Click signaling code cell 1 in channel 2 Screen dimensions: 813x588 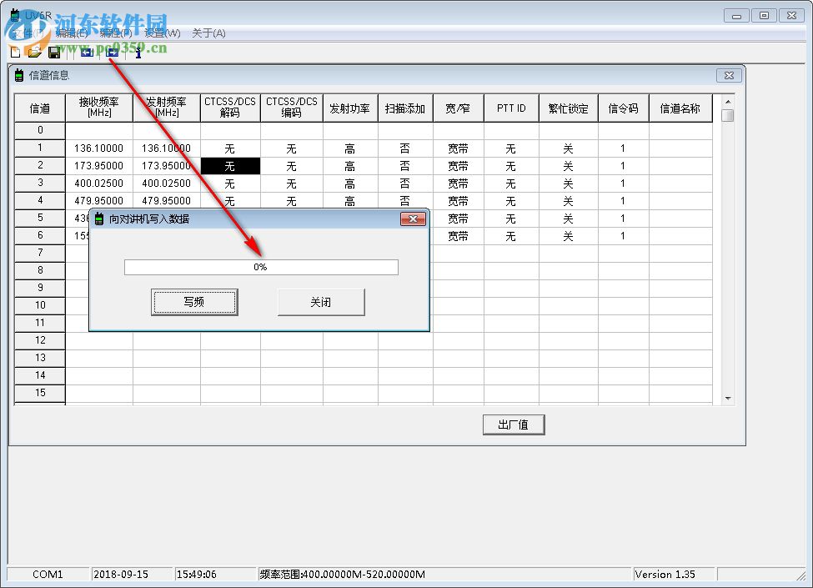click(x=623, y=166)
